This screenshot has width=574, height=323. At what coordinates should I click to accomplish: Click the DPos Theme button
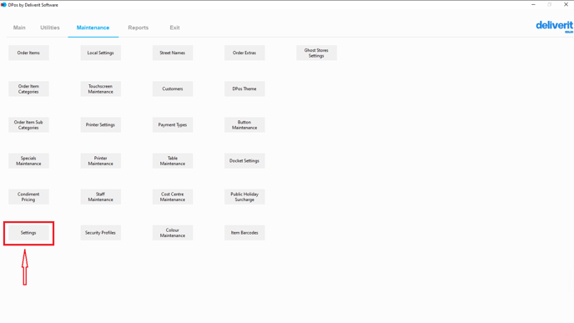click(x=244, y=89)
